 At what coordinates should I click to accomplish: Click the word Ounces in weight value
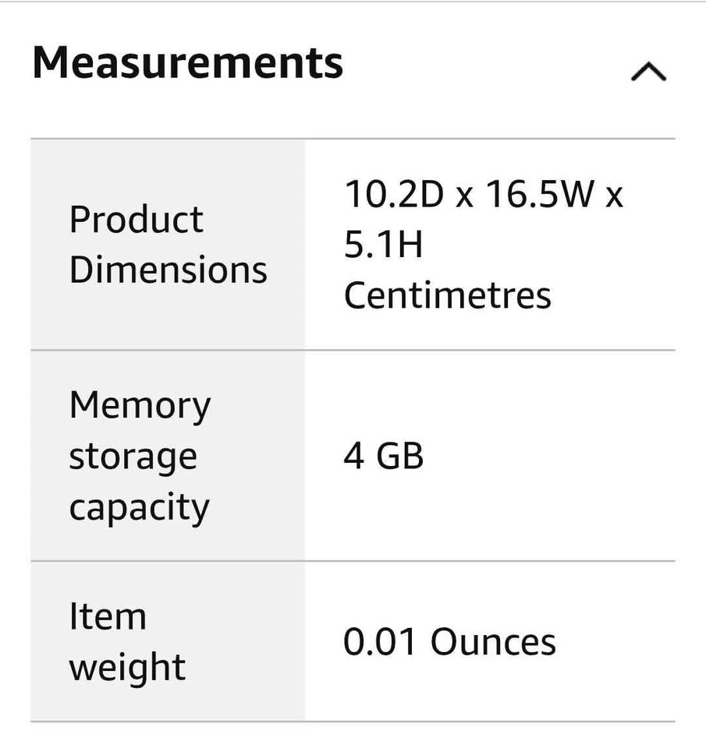point(493,641)
